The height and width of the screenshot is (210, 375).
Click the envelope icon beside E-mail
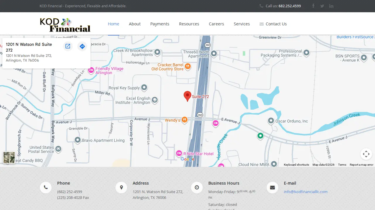pyautogui.click(x=272, y=188)
